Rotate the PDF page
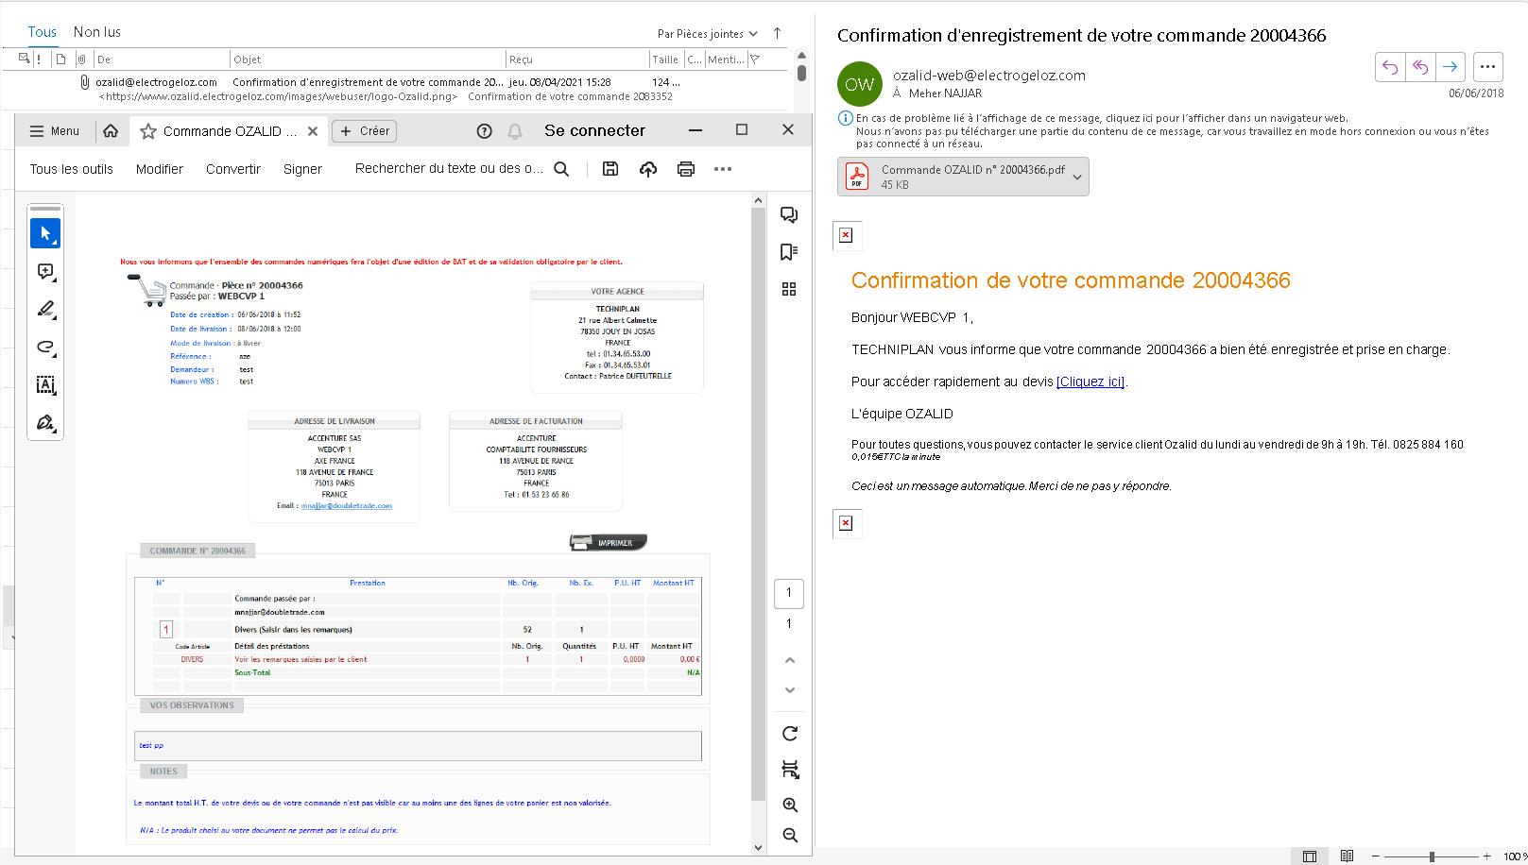Screen dimensions: 1528x865 [789, 733]
